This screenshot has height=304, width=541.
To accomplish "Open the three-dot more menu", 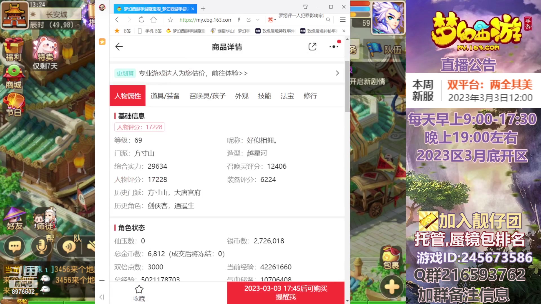I will click(334, 47).
